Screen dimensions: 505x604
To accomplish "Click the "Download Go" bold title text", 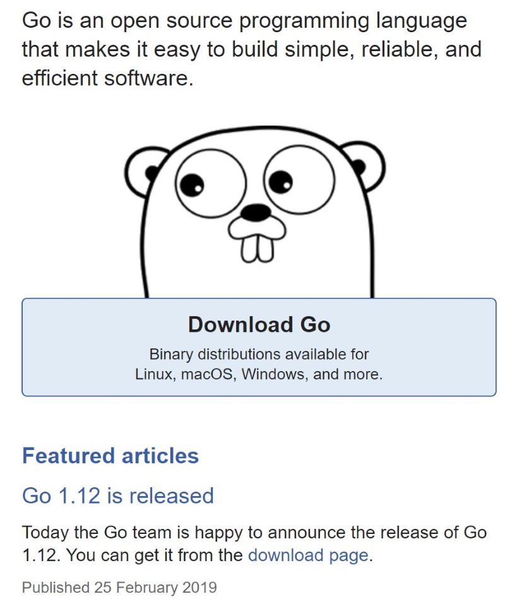I will [259, 324].
